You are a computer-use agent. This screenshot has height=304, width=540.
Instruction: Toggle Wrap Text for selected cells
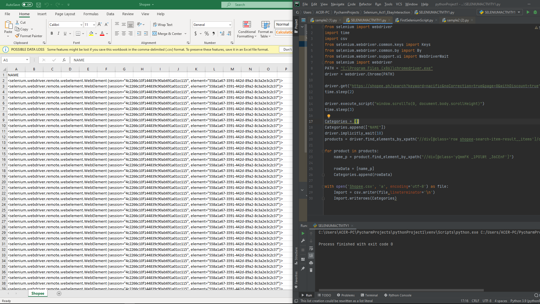point(163,25)
